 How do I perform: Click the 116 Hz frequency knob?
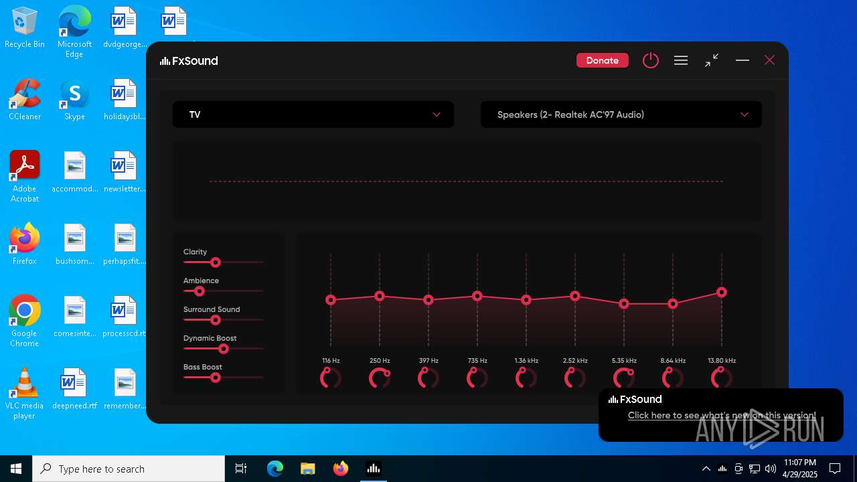(331, 378)
